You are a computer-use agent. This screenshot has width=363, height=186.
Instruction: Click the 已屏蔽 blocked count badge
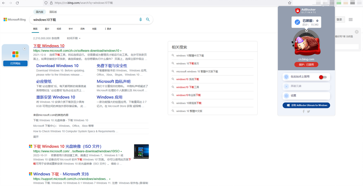coord(306,22)
